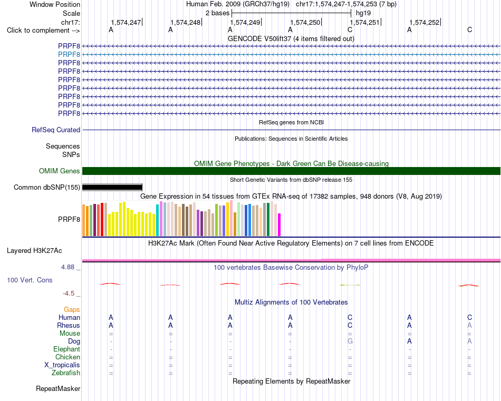Select the Elephant species row label
The width and height of the screenshot is (501, 401).
pos(67,349)
